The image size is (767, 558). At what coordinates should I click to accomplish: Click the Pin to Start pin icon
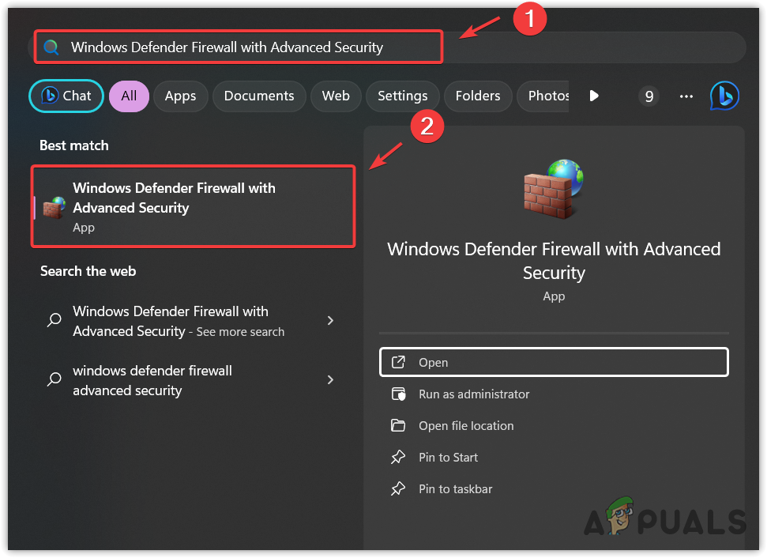pos(399,457)
